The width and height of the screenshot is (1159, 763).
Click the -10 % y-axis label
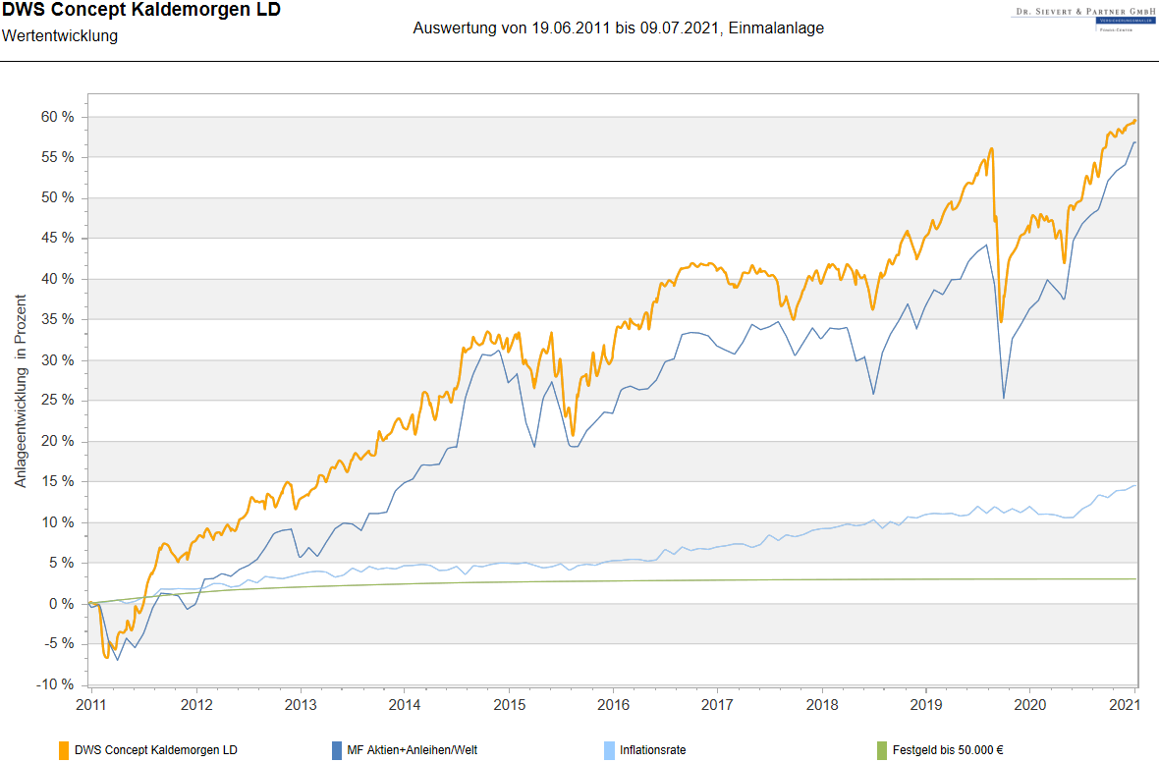pos(56,684)
